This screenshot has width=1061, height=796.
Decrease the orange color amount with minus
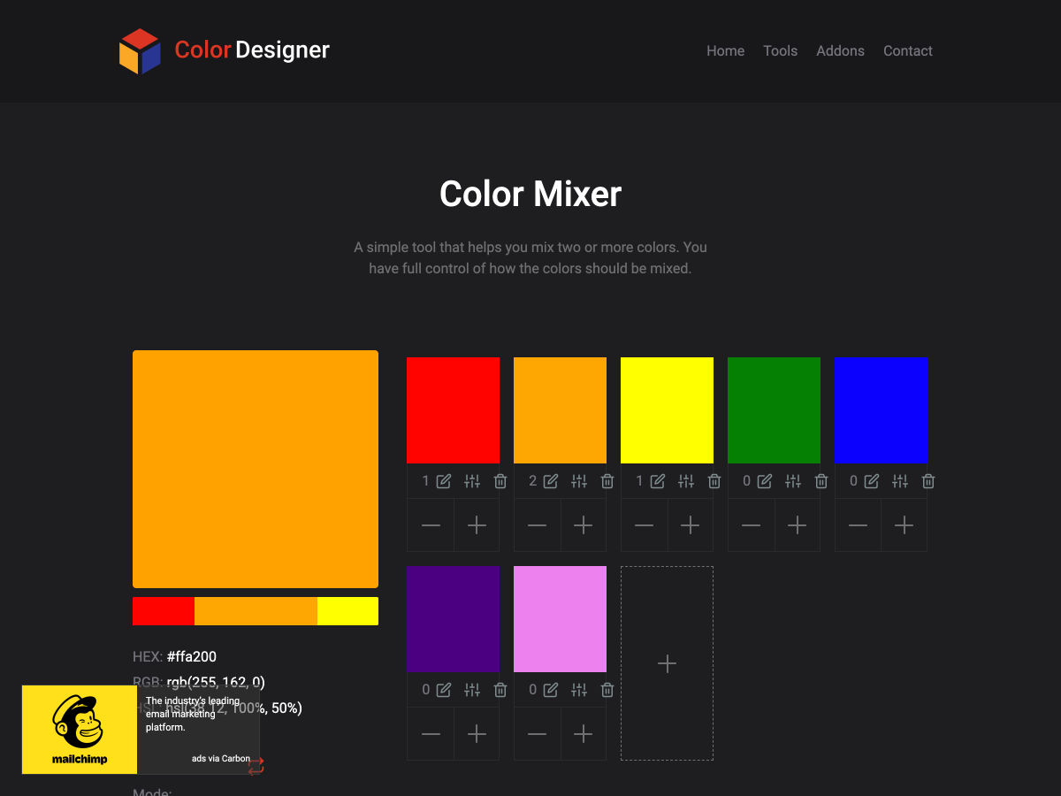[538, 525]
